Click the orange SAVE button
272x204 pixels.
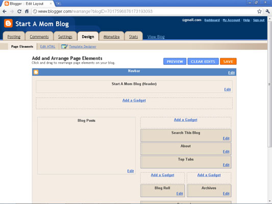pos(228,61)
